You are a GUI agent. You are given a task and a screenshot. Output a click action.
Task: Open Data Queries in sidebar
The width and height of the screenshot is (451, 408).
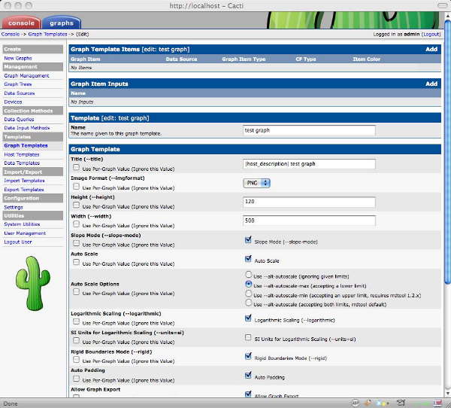tap(19, 119)
